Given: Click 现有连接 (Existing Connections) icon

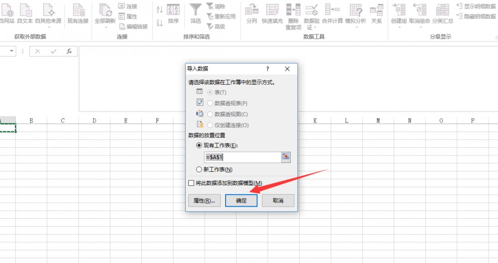Looking at the screenshot, I should click(78, 10).
